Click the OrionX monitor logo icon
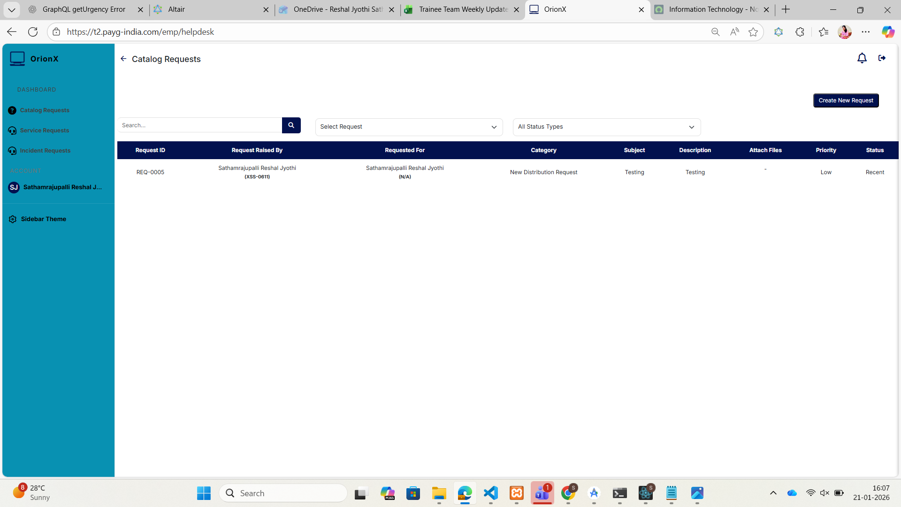Viewport: 901px width, 507px height. click(17, 59)
